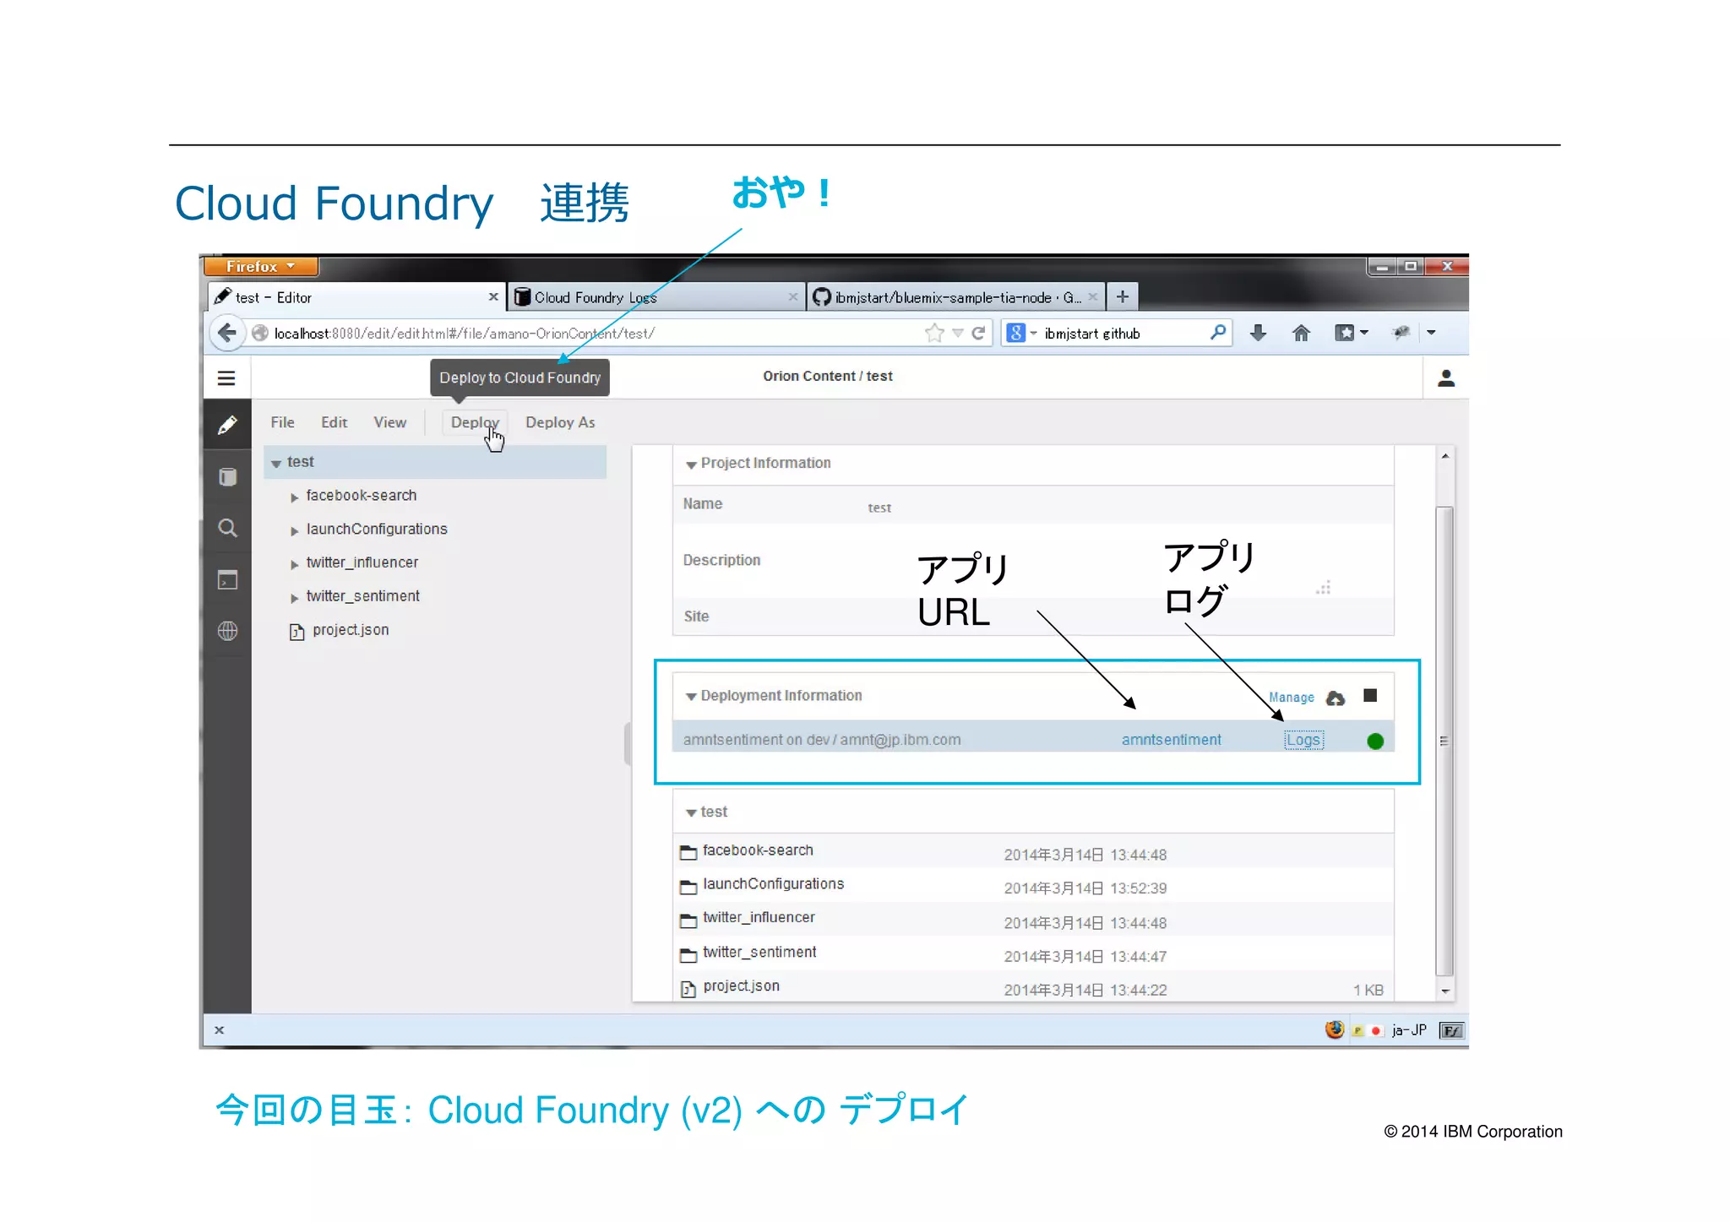Click the green running status indicator

(1375, 741)
